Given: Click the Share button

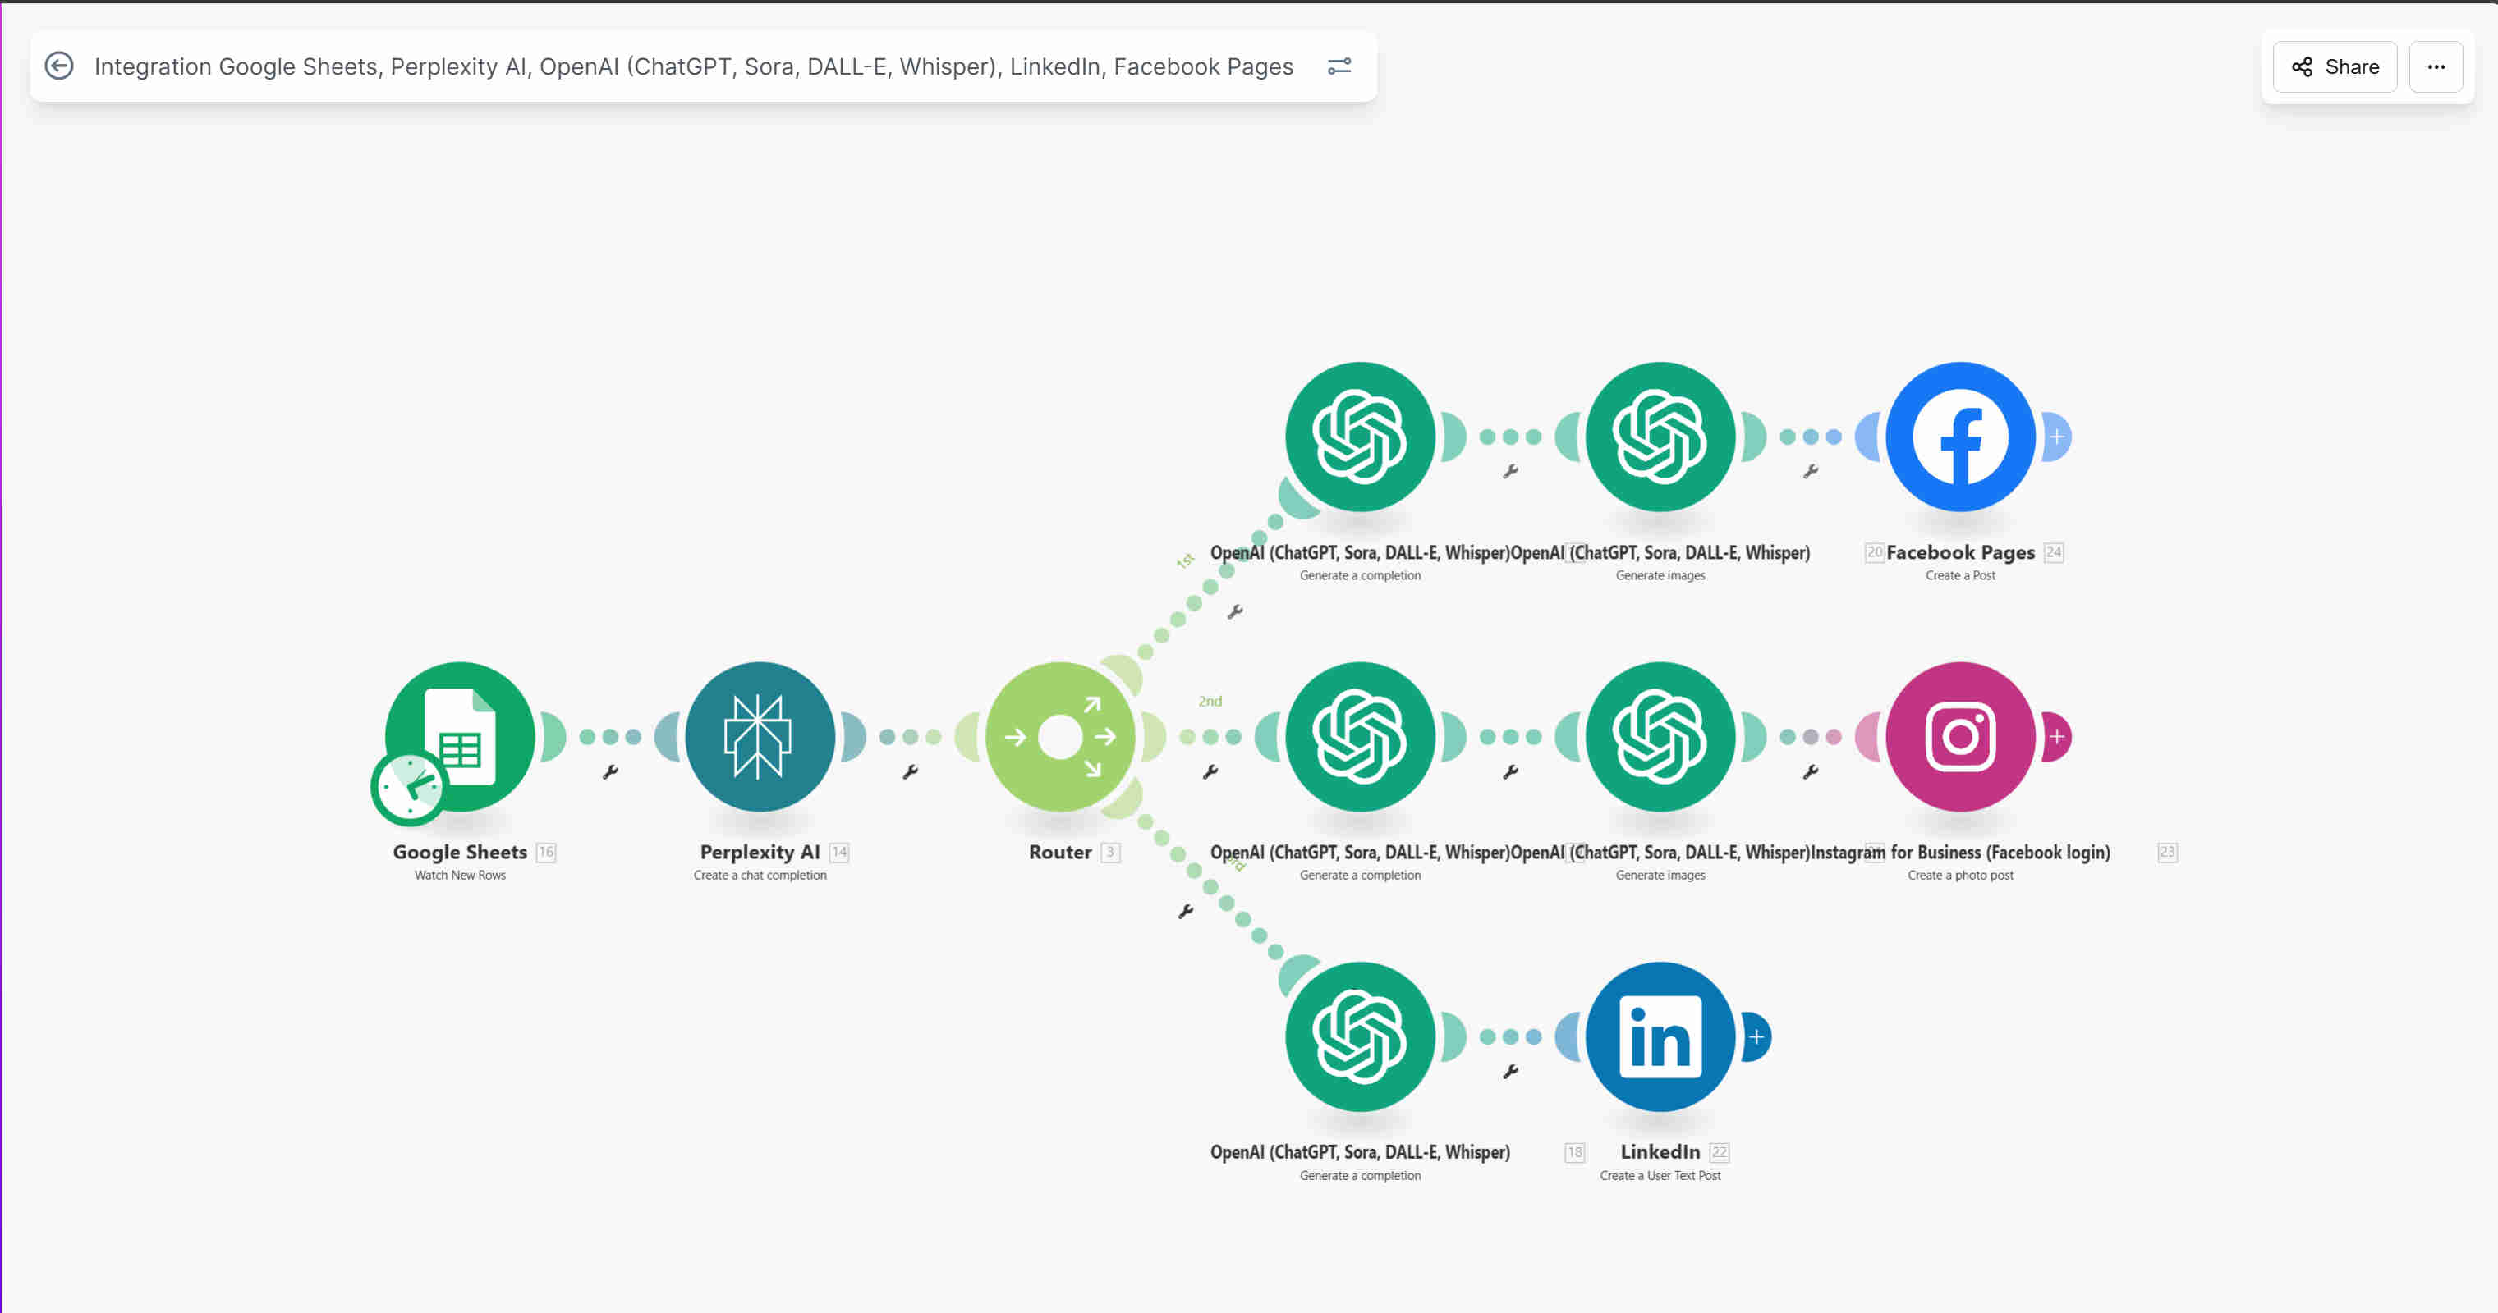Looking at the screenshot, I should (2335, 66).
